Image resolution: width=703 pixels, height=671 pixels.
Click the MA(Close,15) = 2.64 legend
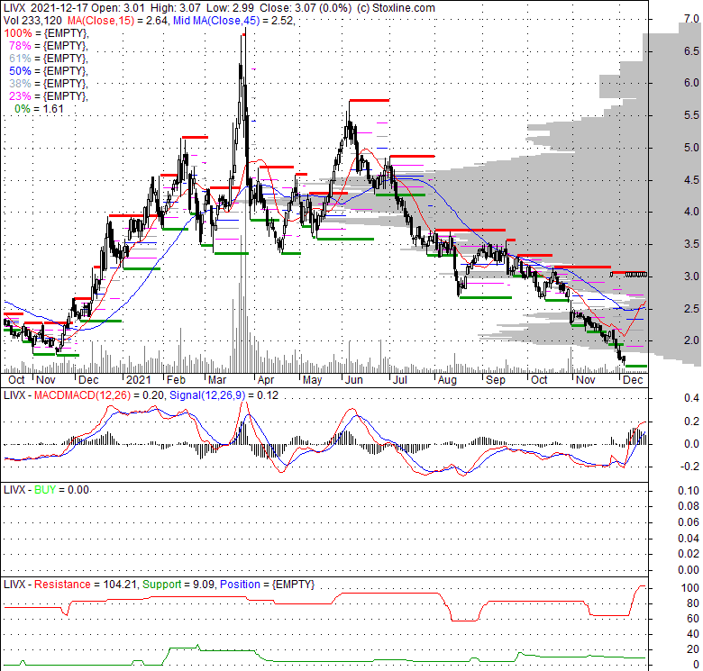click(x=118, y=20)
